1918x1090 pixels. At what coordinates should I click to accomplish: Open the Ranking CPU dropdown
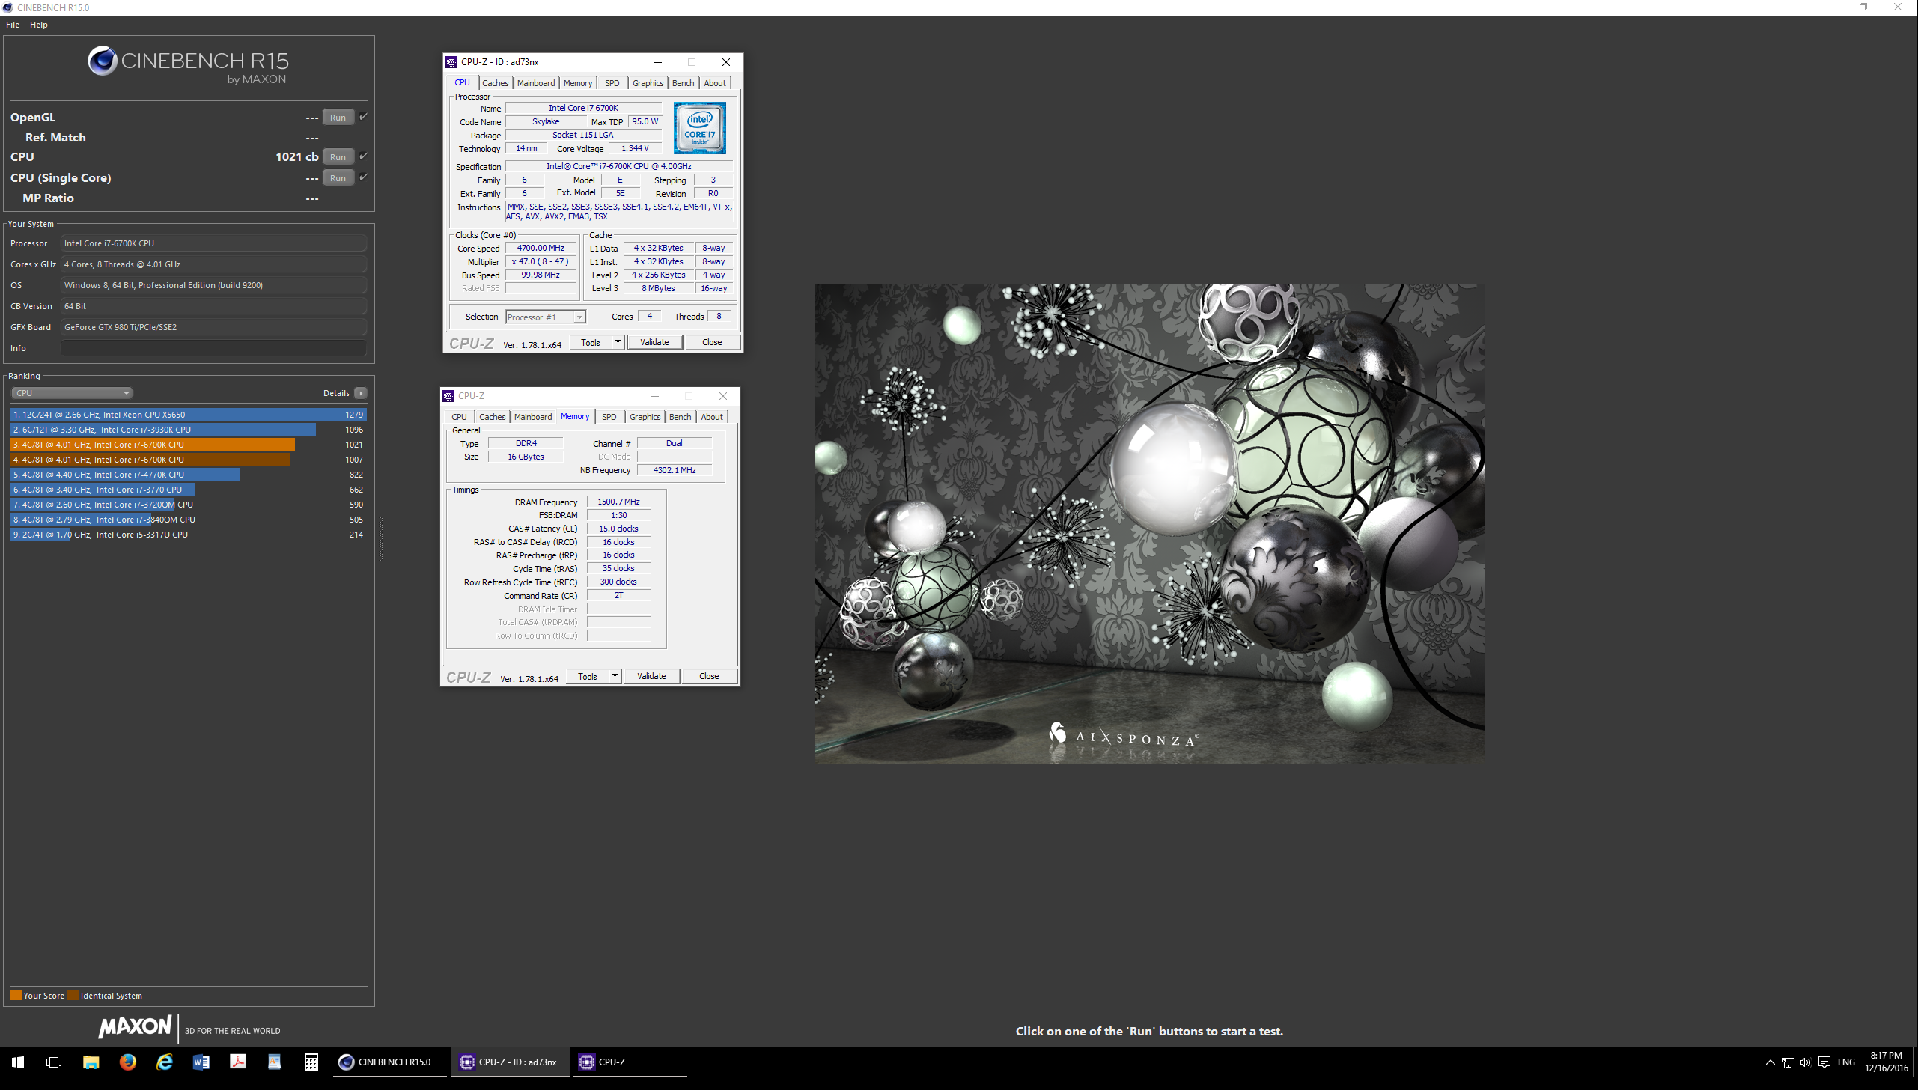coord(72,393)
